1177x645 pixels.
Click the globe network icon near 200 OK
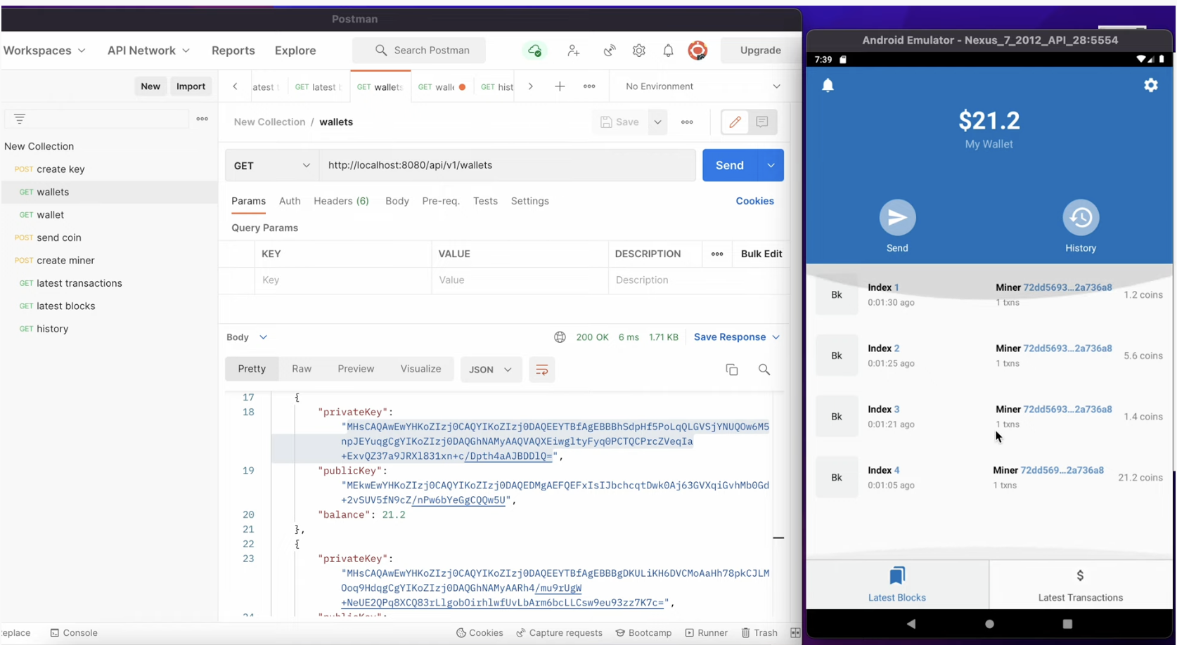560,337
